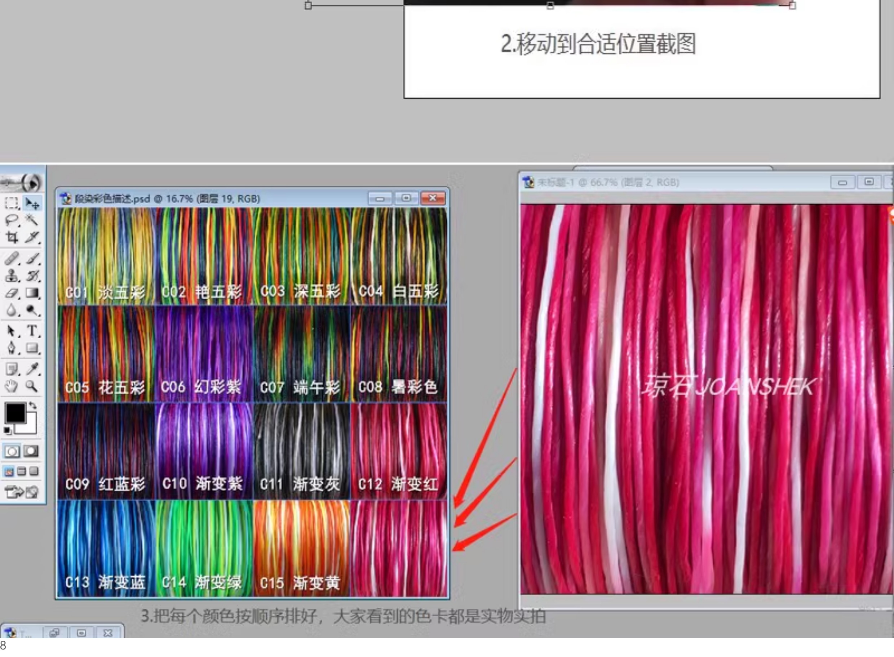Image resolution: width=894 pixels, height=657 pixels.
Task: Select the Hand tool
Action: (11, 386)
